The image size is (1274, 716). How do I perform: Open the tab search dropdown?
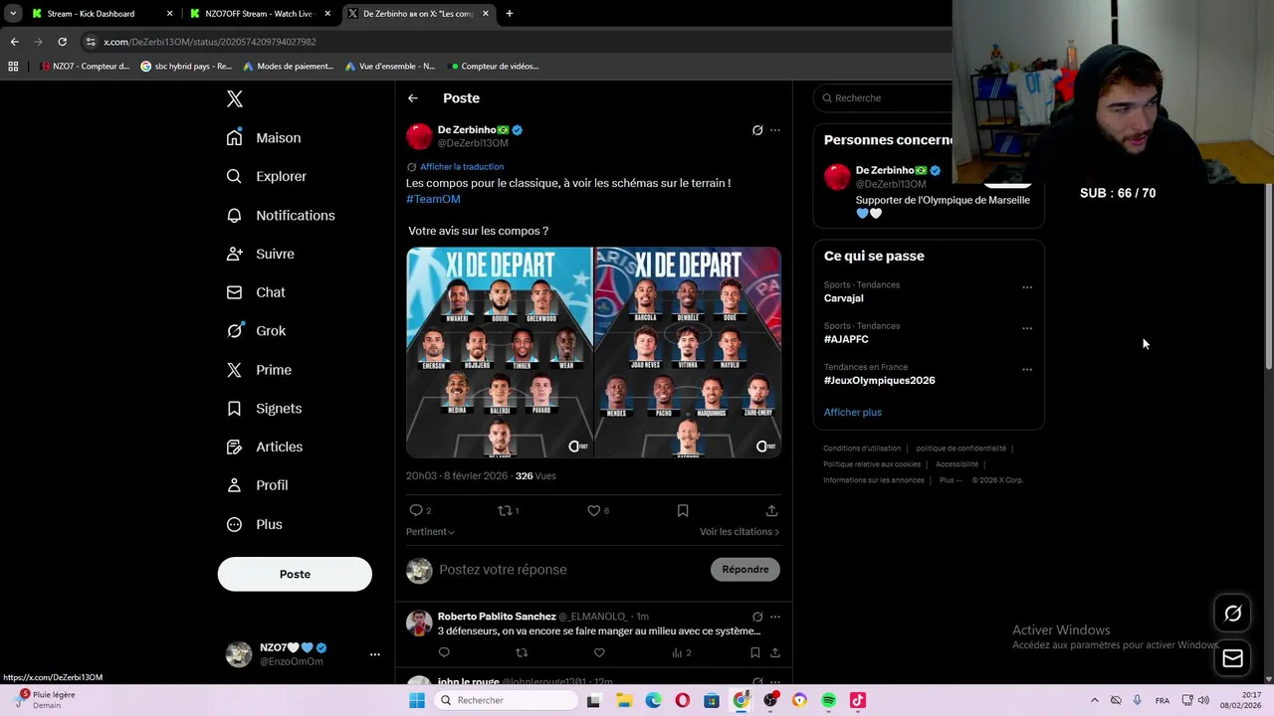[13, 14]
